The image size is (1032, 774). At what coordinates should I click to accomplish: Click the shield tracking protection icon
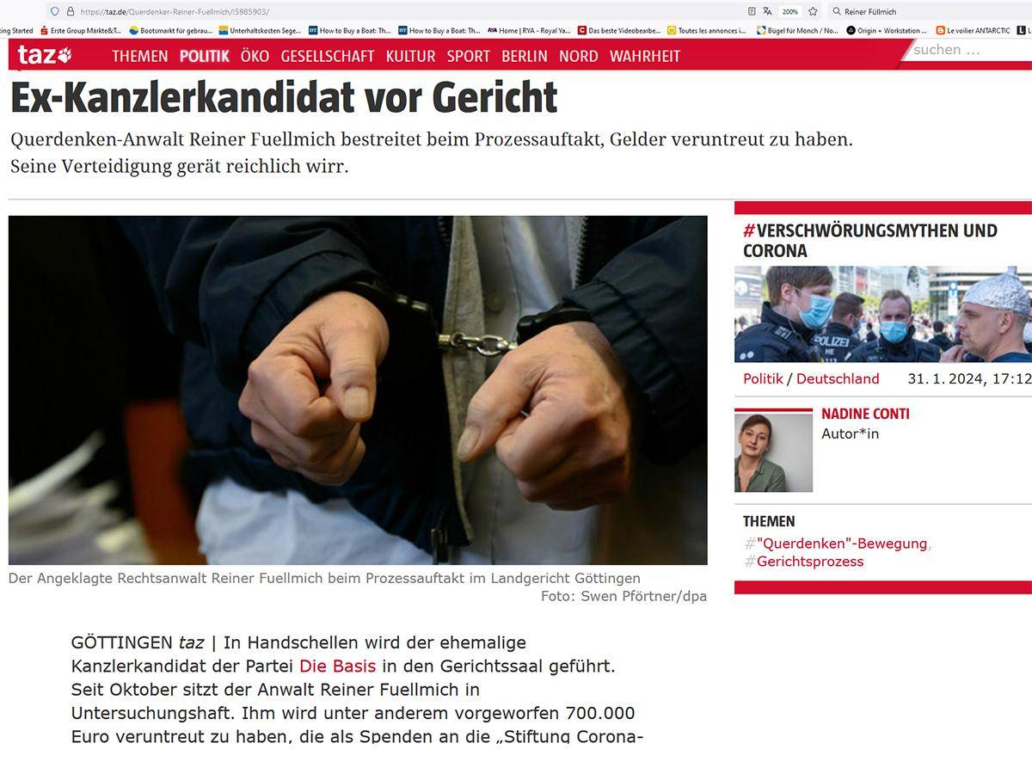coord(55,11)
